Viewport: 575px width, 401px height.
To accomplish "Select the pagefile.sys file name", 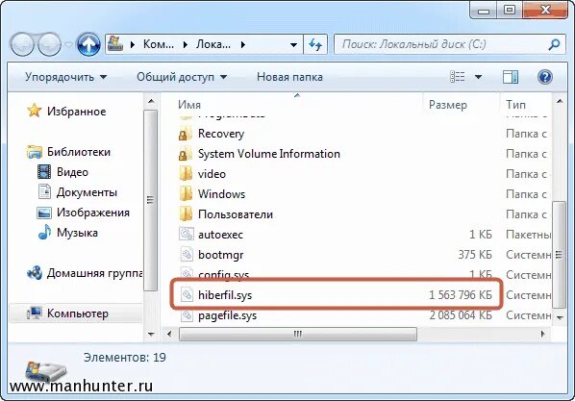I will click(x=227, y=315).
